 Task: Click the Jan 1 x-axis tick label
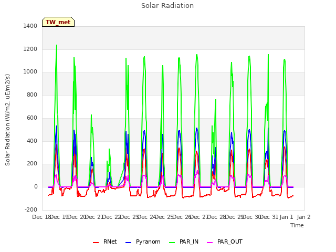[286, 217]
